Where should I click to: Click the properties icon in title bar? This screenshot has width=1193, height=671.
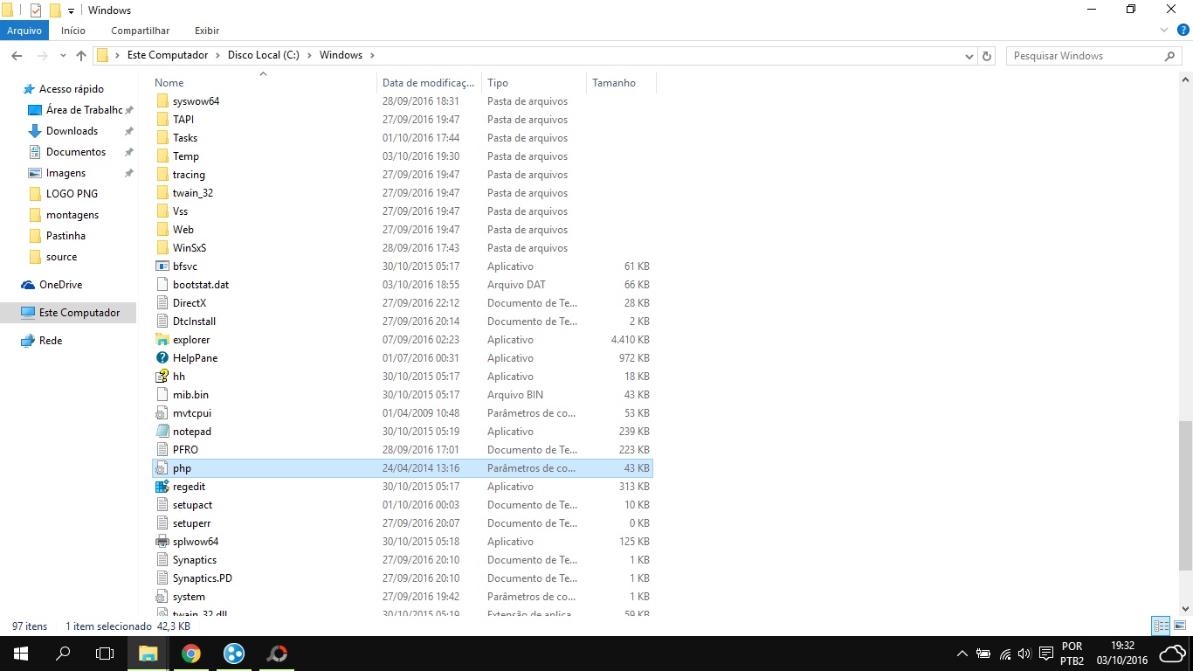36,10
